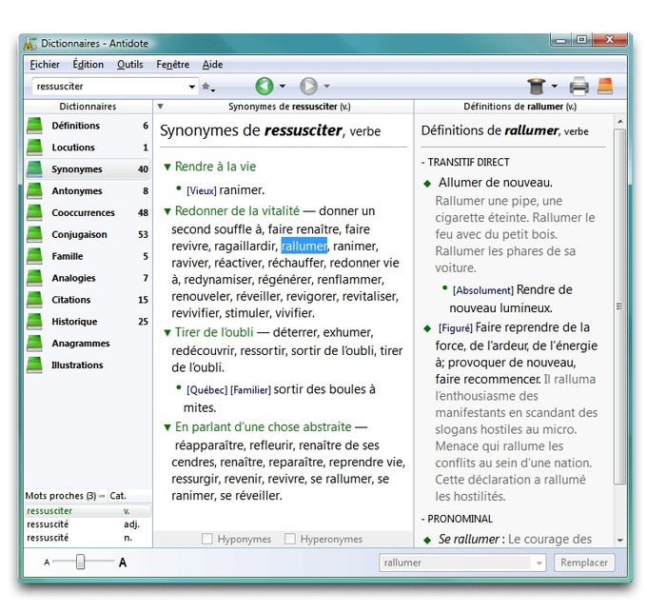Image resolution: width=647 pixels, height=612 pixels.
Task: Open the Cooccurrences book icon
Action: [34, 213]
